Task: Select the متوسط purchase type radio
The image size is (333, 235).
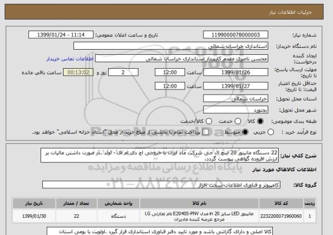Action: 245,132
